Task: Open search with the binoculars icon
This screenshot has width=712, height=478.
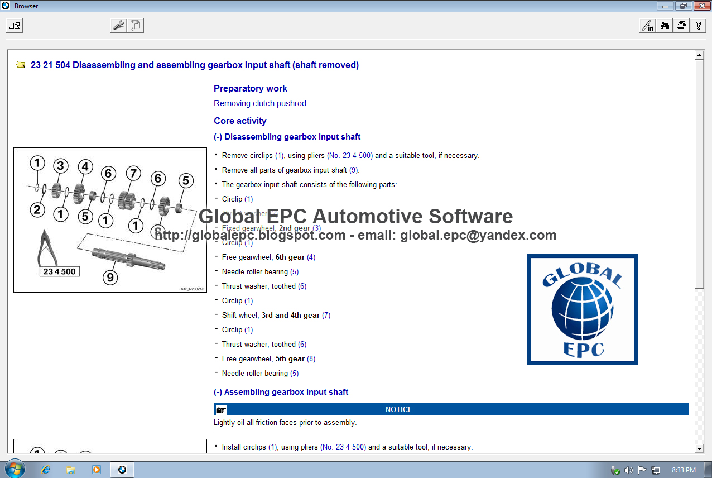Action: click(664, 25)
